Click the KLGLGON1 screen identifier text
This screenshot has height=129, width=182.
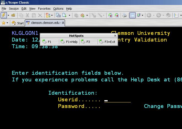[25, 33]
